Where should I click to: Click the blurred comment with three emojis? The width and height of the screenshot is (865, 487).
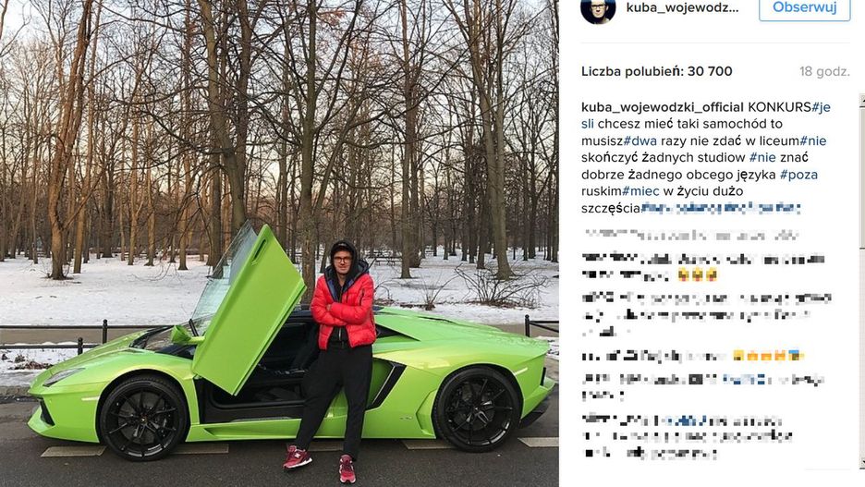click(x=703, y=267)
